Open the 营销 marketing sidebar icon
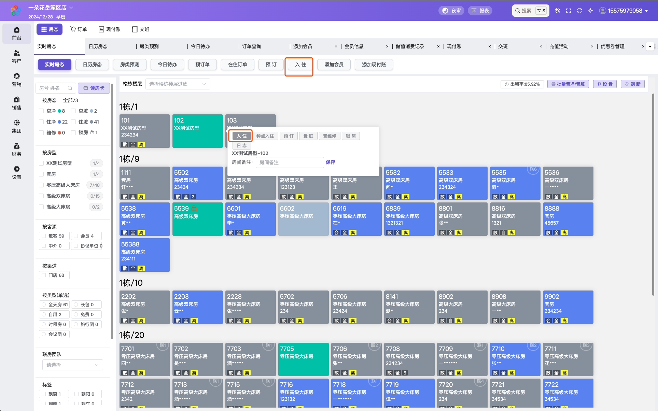 click(x=17, y=80)
